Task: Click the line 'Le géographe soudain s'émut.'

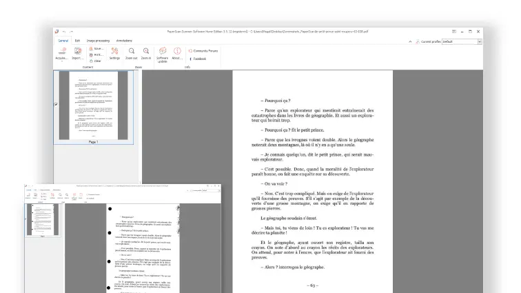Action: 289,218
